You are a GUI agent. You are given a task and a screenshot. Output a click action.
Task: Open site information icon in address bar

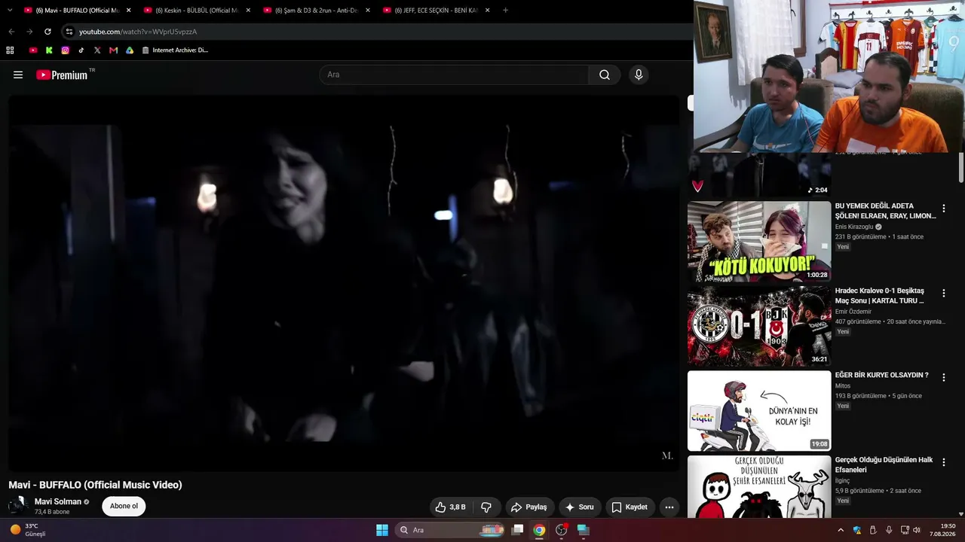(69, 32)
